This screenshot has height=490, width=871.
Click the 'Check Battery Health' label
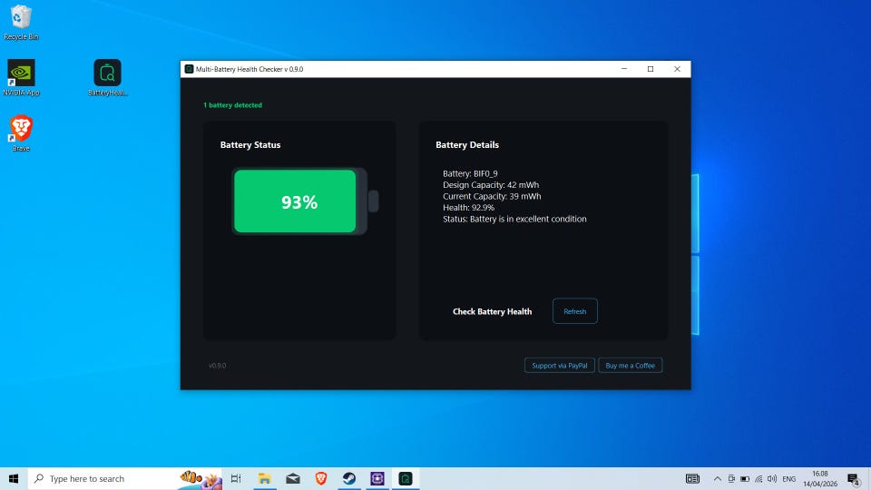click(492, 311)
